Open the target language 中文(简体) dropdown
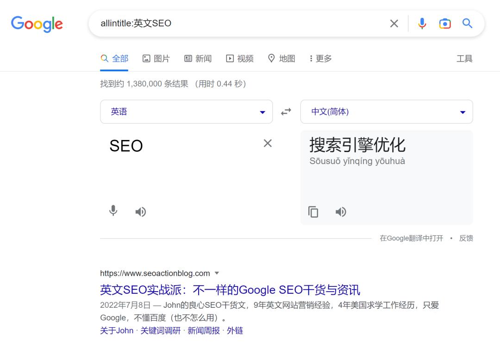 coord(387,111)
